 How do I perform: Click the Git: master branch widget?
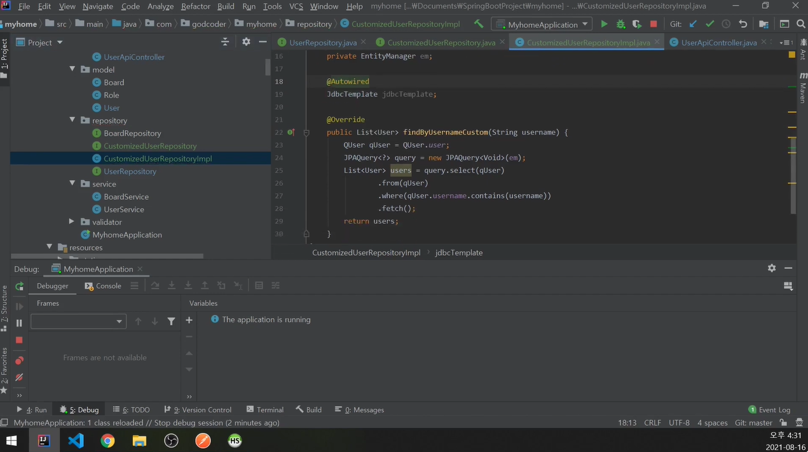[x=753, y=423]
